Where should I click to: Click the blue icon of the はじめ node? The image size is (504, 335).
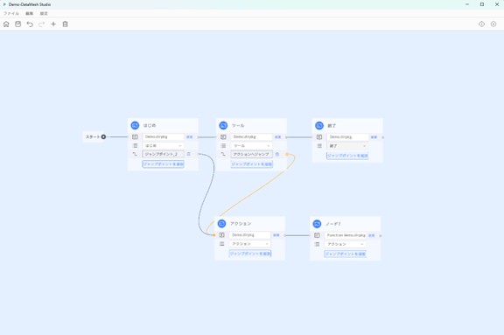click(x=135, y=125)
